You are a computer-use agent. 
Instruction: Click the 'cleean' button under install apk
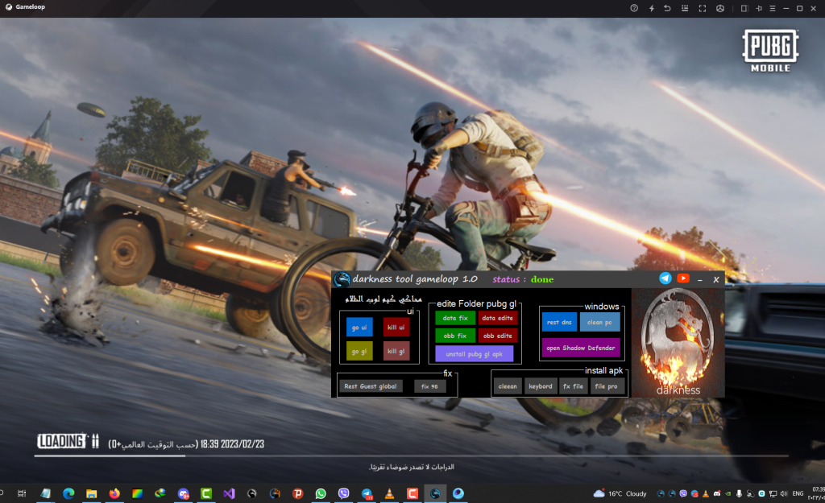(x=508, y=386)
